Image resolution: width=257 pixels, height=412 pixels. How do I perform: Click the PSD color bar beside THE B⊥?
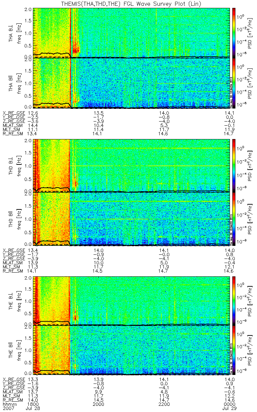[234, 300]
